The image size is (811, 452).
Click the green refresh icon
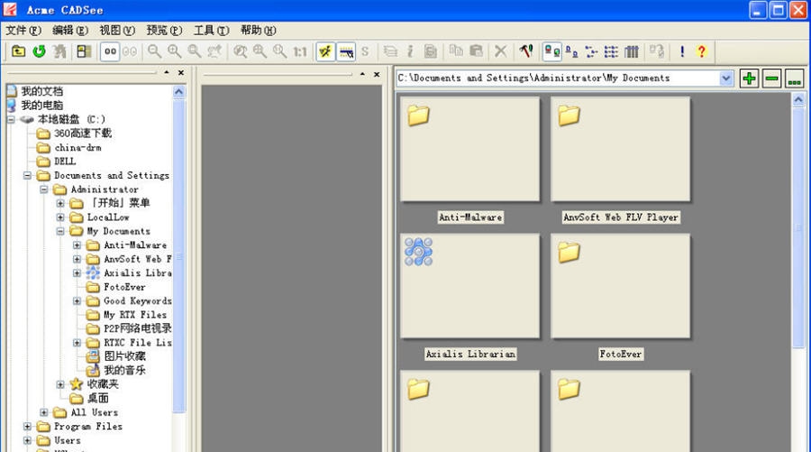[40, 51]
